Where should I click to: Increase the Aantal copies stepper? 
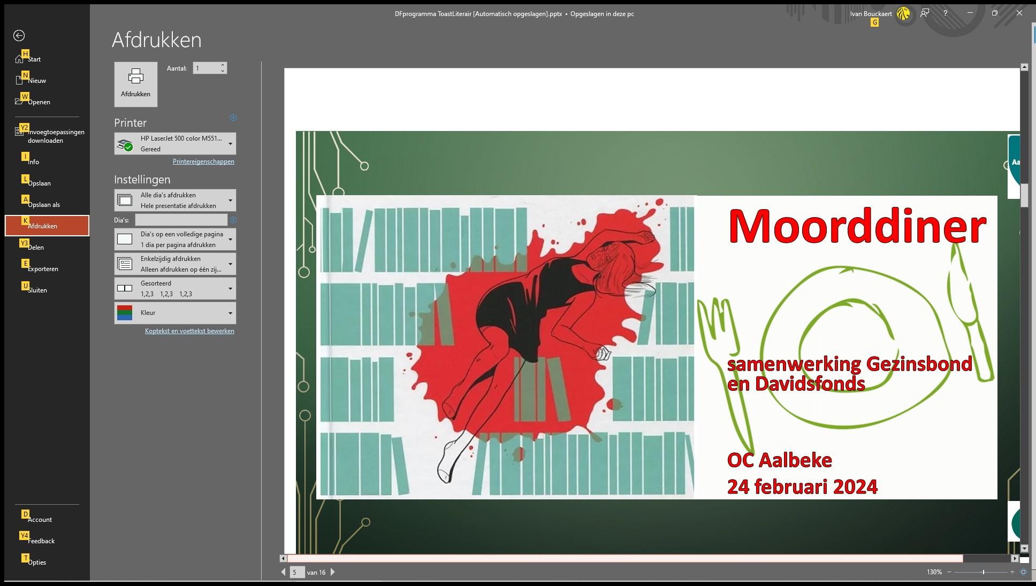[x=223, y=65]
